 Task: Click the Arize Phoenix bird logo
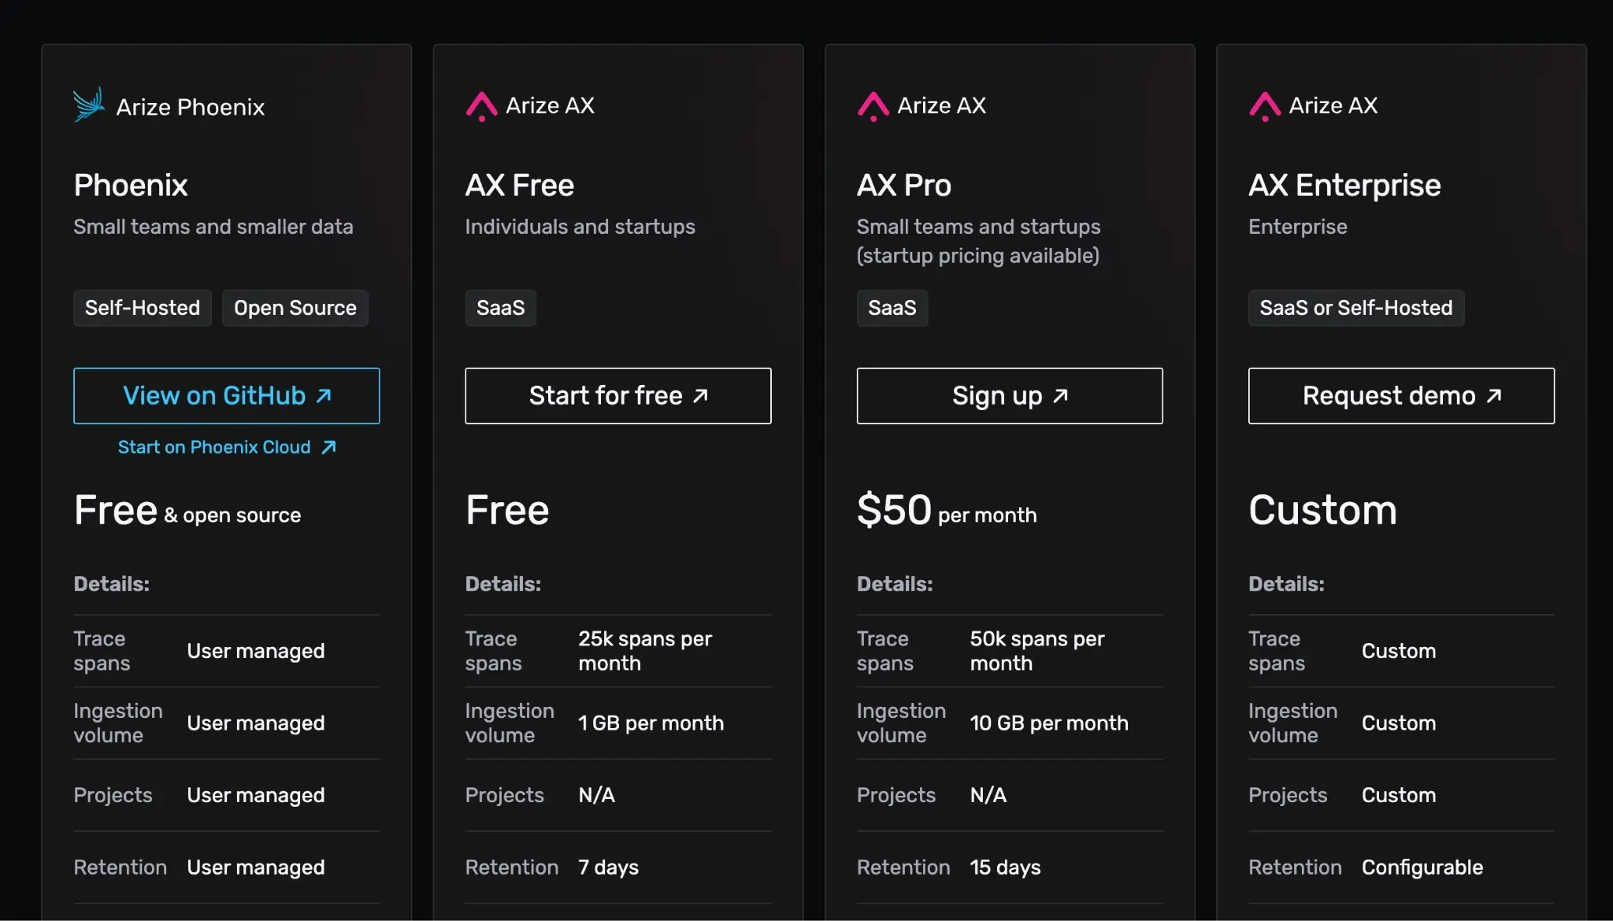coord(89,105)
